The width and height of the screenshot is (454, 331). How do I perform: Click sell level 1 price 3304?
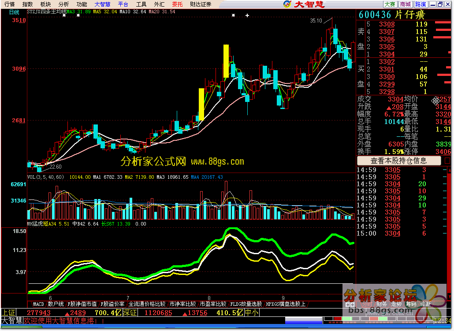tap(387, 54)
